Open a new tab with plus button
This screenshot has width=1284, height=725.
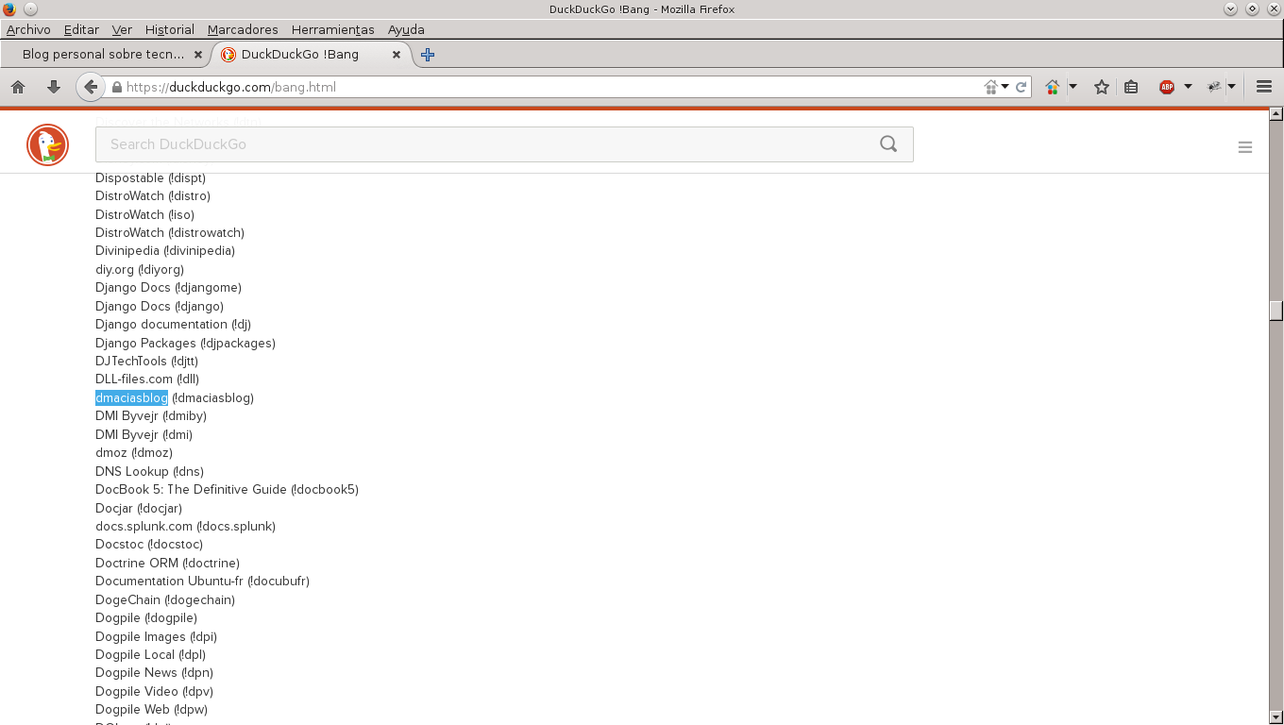(x=428, y=55)
